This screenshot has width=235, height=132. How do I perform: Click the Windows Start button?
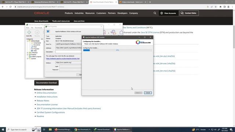coord(3,129)
